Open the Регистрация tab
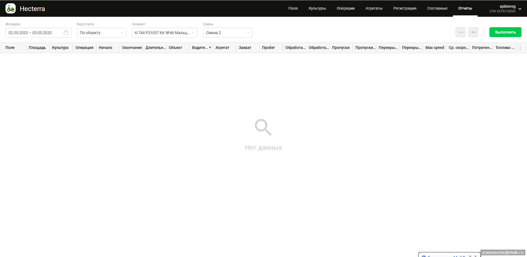527x257 pixels. (x=405, y=9)
